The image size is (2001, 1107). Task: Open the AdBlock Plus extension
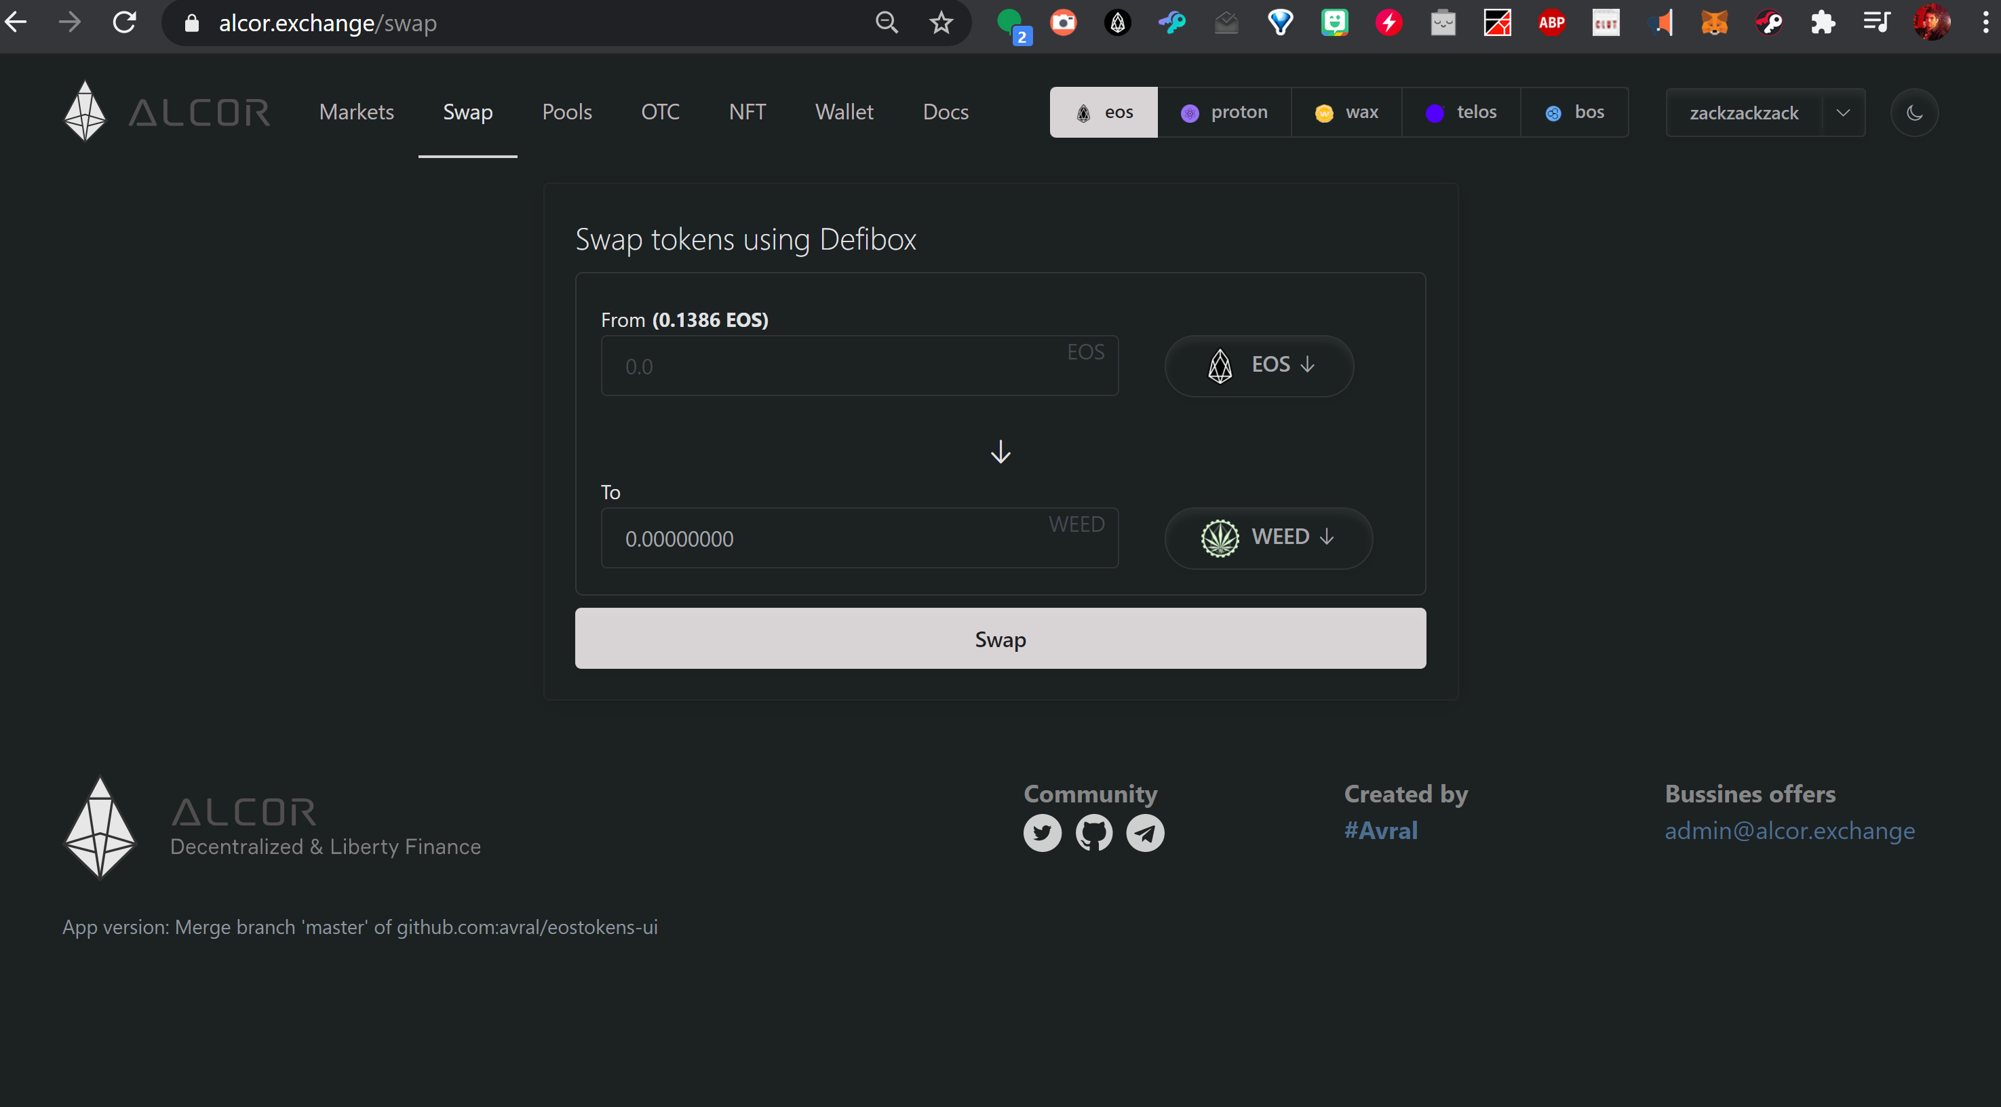1551,22
